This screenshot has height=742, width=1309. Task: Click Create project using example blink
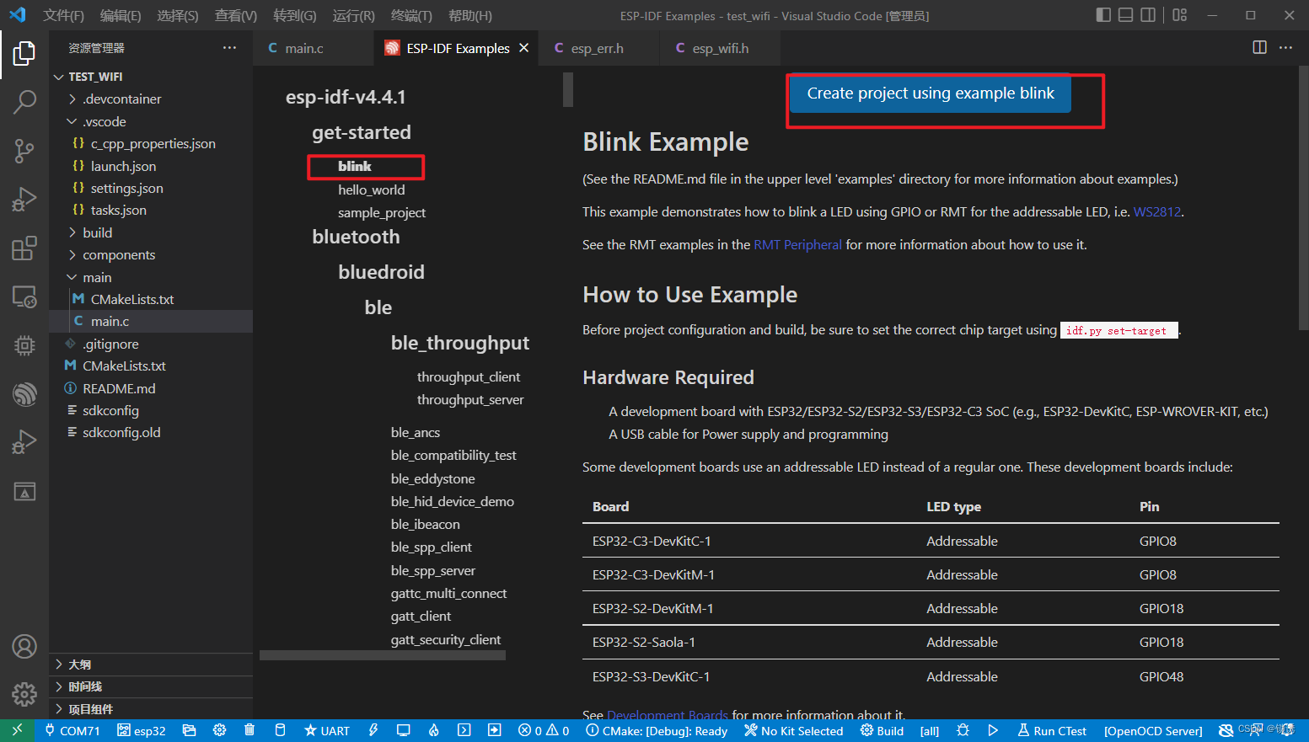pos(931,93)
